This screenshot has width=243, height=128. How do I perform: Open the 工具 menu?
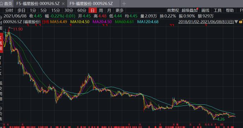tap(218, 10)
